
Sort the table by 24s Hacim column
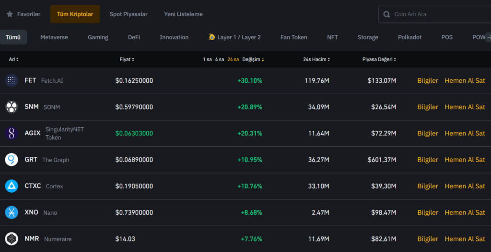click(316, 59)
